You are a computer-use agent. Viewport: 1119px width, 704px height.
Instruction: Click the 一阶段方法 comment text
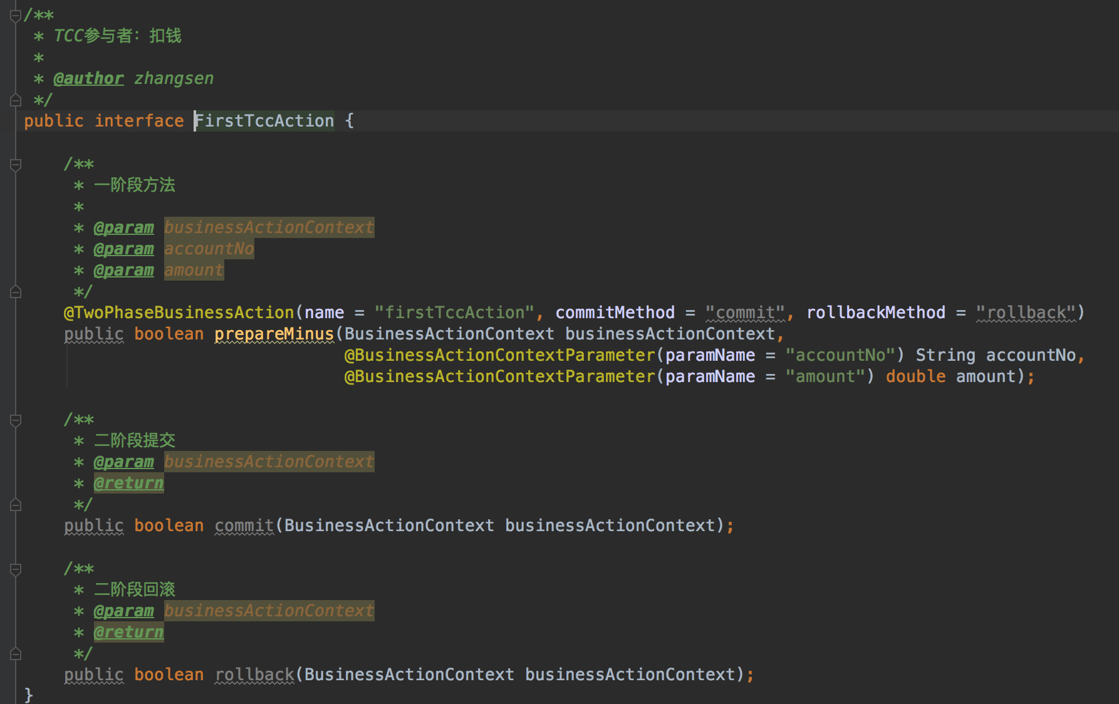tap(135, 185)
